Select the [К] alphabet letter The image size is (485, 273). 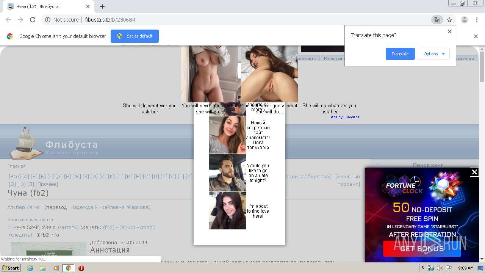click(x=111, y=177)
